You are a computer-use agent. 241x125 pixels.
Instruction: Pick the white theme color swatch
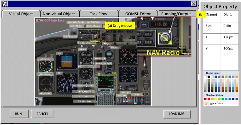(x=205, y=77)
